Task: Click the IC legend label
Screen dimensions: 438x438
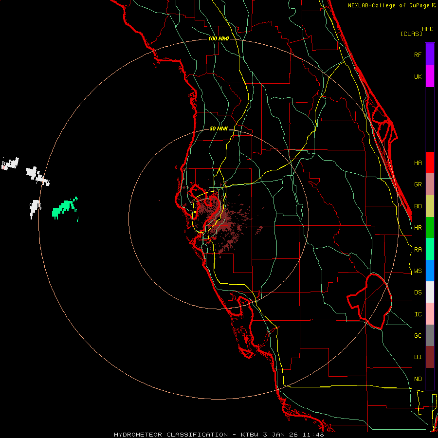Action: coord(418,314)
